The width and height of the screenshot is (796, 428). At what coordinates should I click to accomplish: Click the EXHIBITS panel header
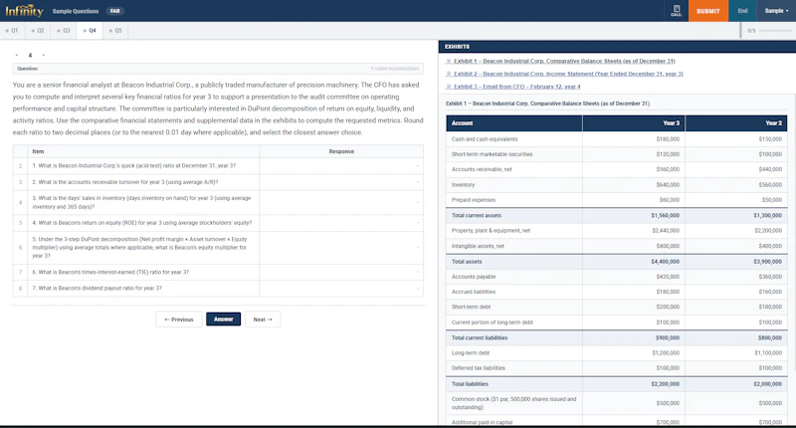(617, 47)
